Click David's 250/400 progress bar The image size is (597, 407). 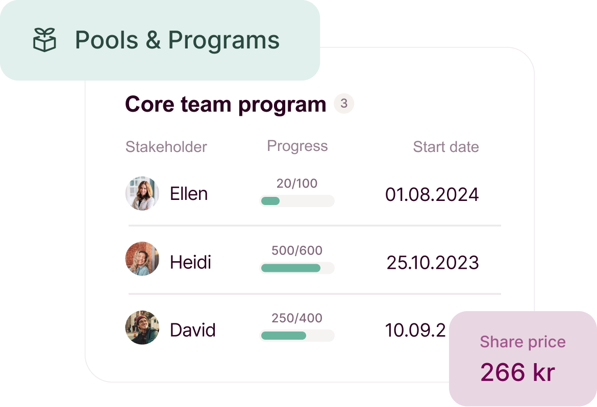click(x=297, y=336)
